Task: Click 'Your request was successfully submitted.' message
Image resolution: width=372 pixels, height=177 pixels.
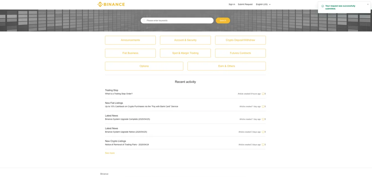Action: [x=340, y=7]
